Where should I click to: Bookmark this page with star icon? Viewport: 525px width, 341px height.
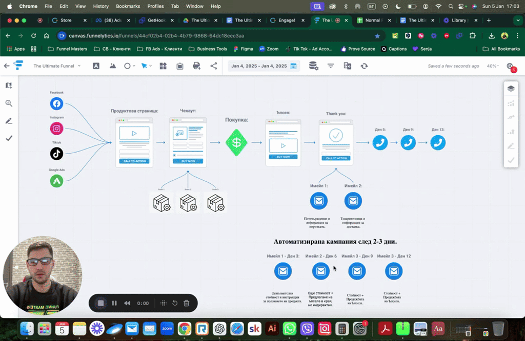click(x=377, y=36)
